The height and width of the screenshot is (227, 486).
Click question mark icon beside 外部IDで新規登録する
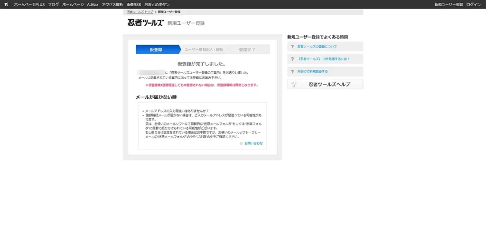(x=292, y=71)
